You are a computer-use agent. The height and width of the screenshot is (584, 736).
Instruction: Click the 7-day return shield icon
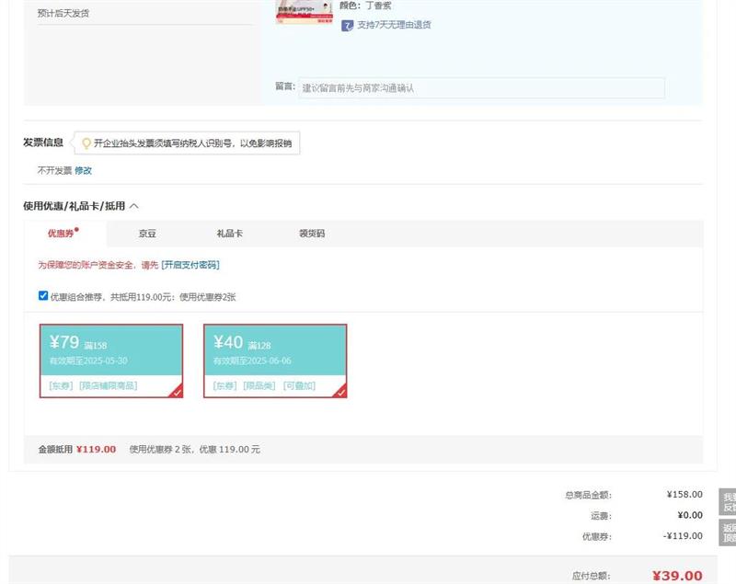tap(347, 26)
